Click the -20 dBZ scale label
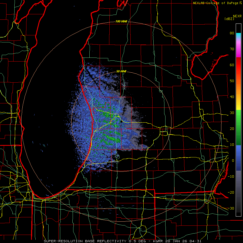 231,193
